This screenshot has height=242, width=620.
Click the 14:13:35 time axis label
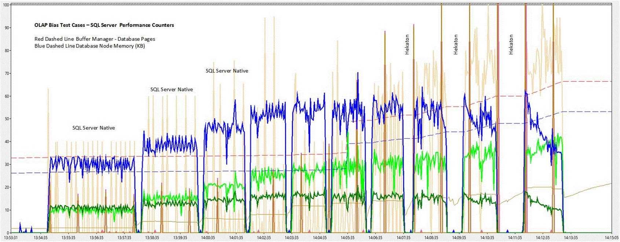pyautogui.click(x=571, y=238)
